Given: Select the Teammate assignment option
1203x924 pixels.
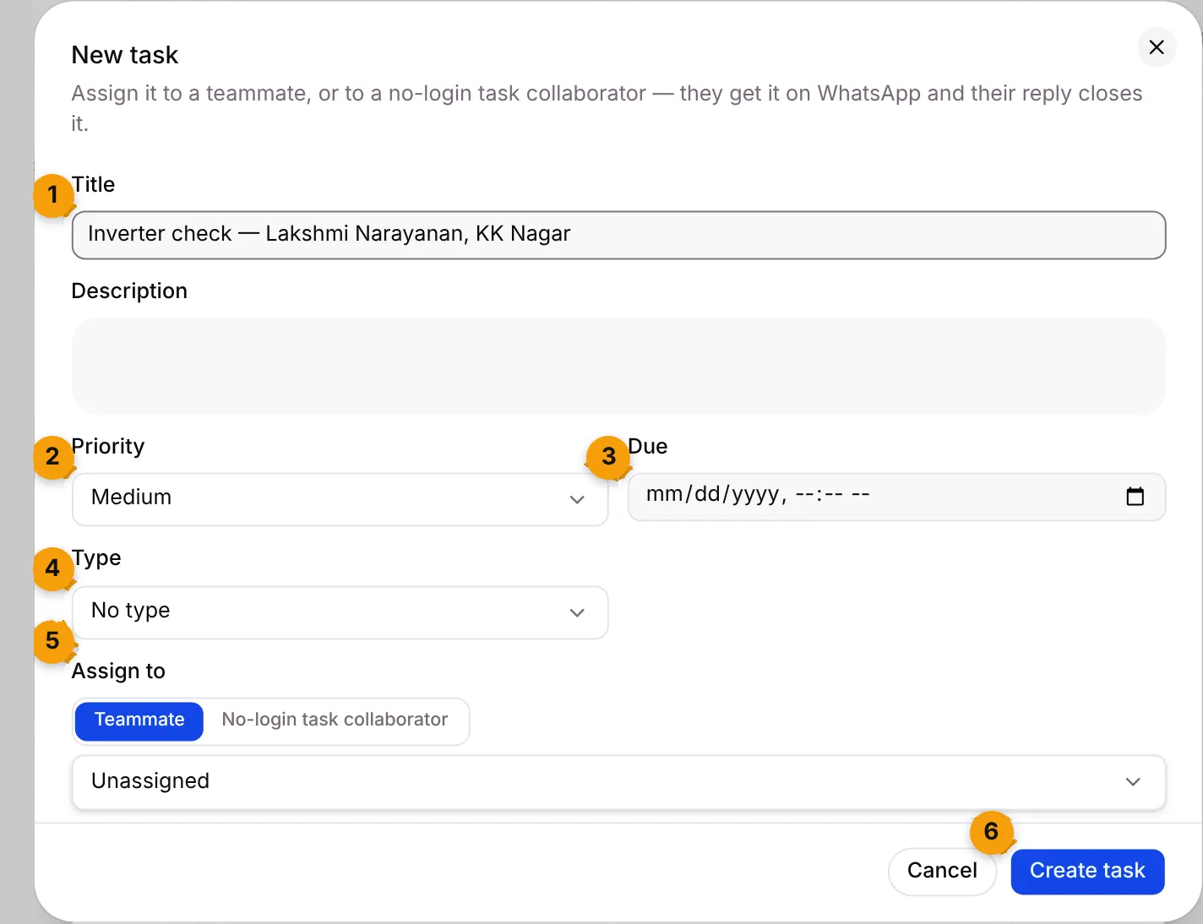Looking at the screenshot, I should (x=139, y=720).
